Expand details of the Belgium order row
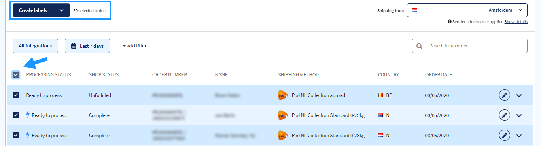Image resolution: width=541 pixels, height=146 pixels. tap(519, 95)
